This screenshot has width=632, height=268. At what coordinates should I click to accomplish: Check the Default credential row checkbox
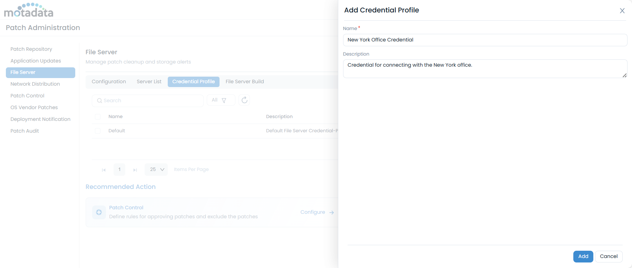click(98, 131)
